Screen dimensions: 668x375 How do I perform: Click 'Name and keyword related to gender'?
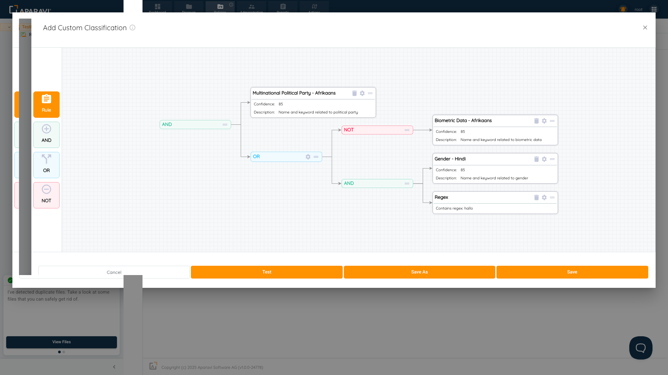[x=494, y=178]
